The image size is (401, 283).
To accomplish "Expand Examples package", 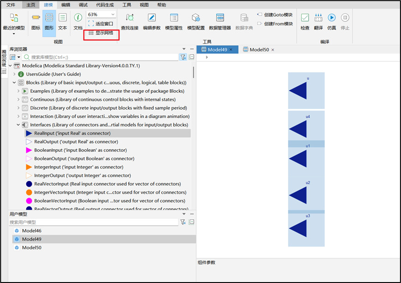I will [x=18, y=91].
